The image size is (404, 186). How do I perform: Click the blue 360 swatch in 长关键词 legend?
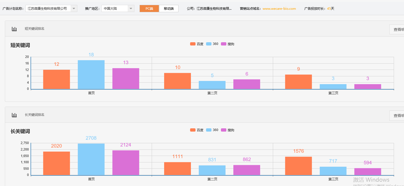pyautogui.click(x=209, y=130)
